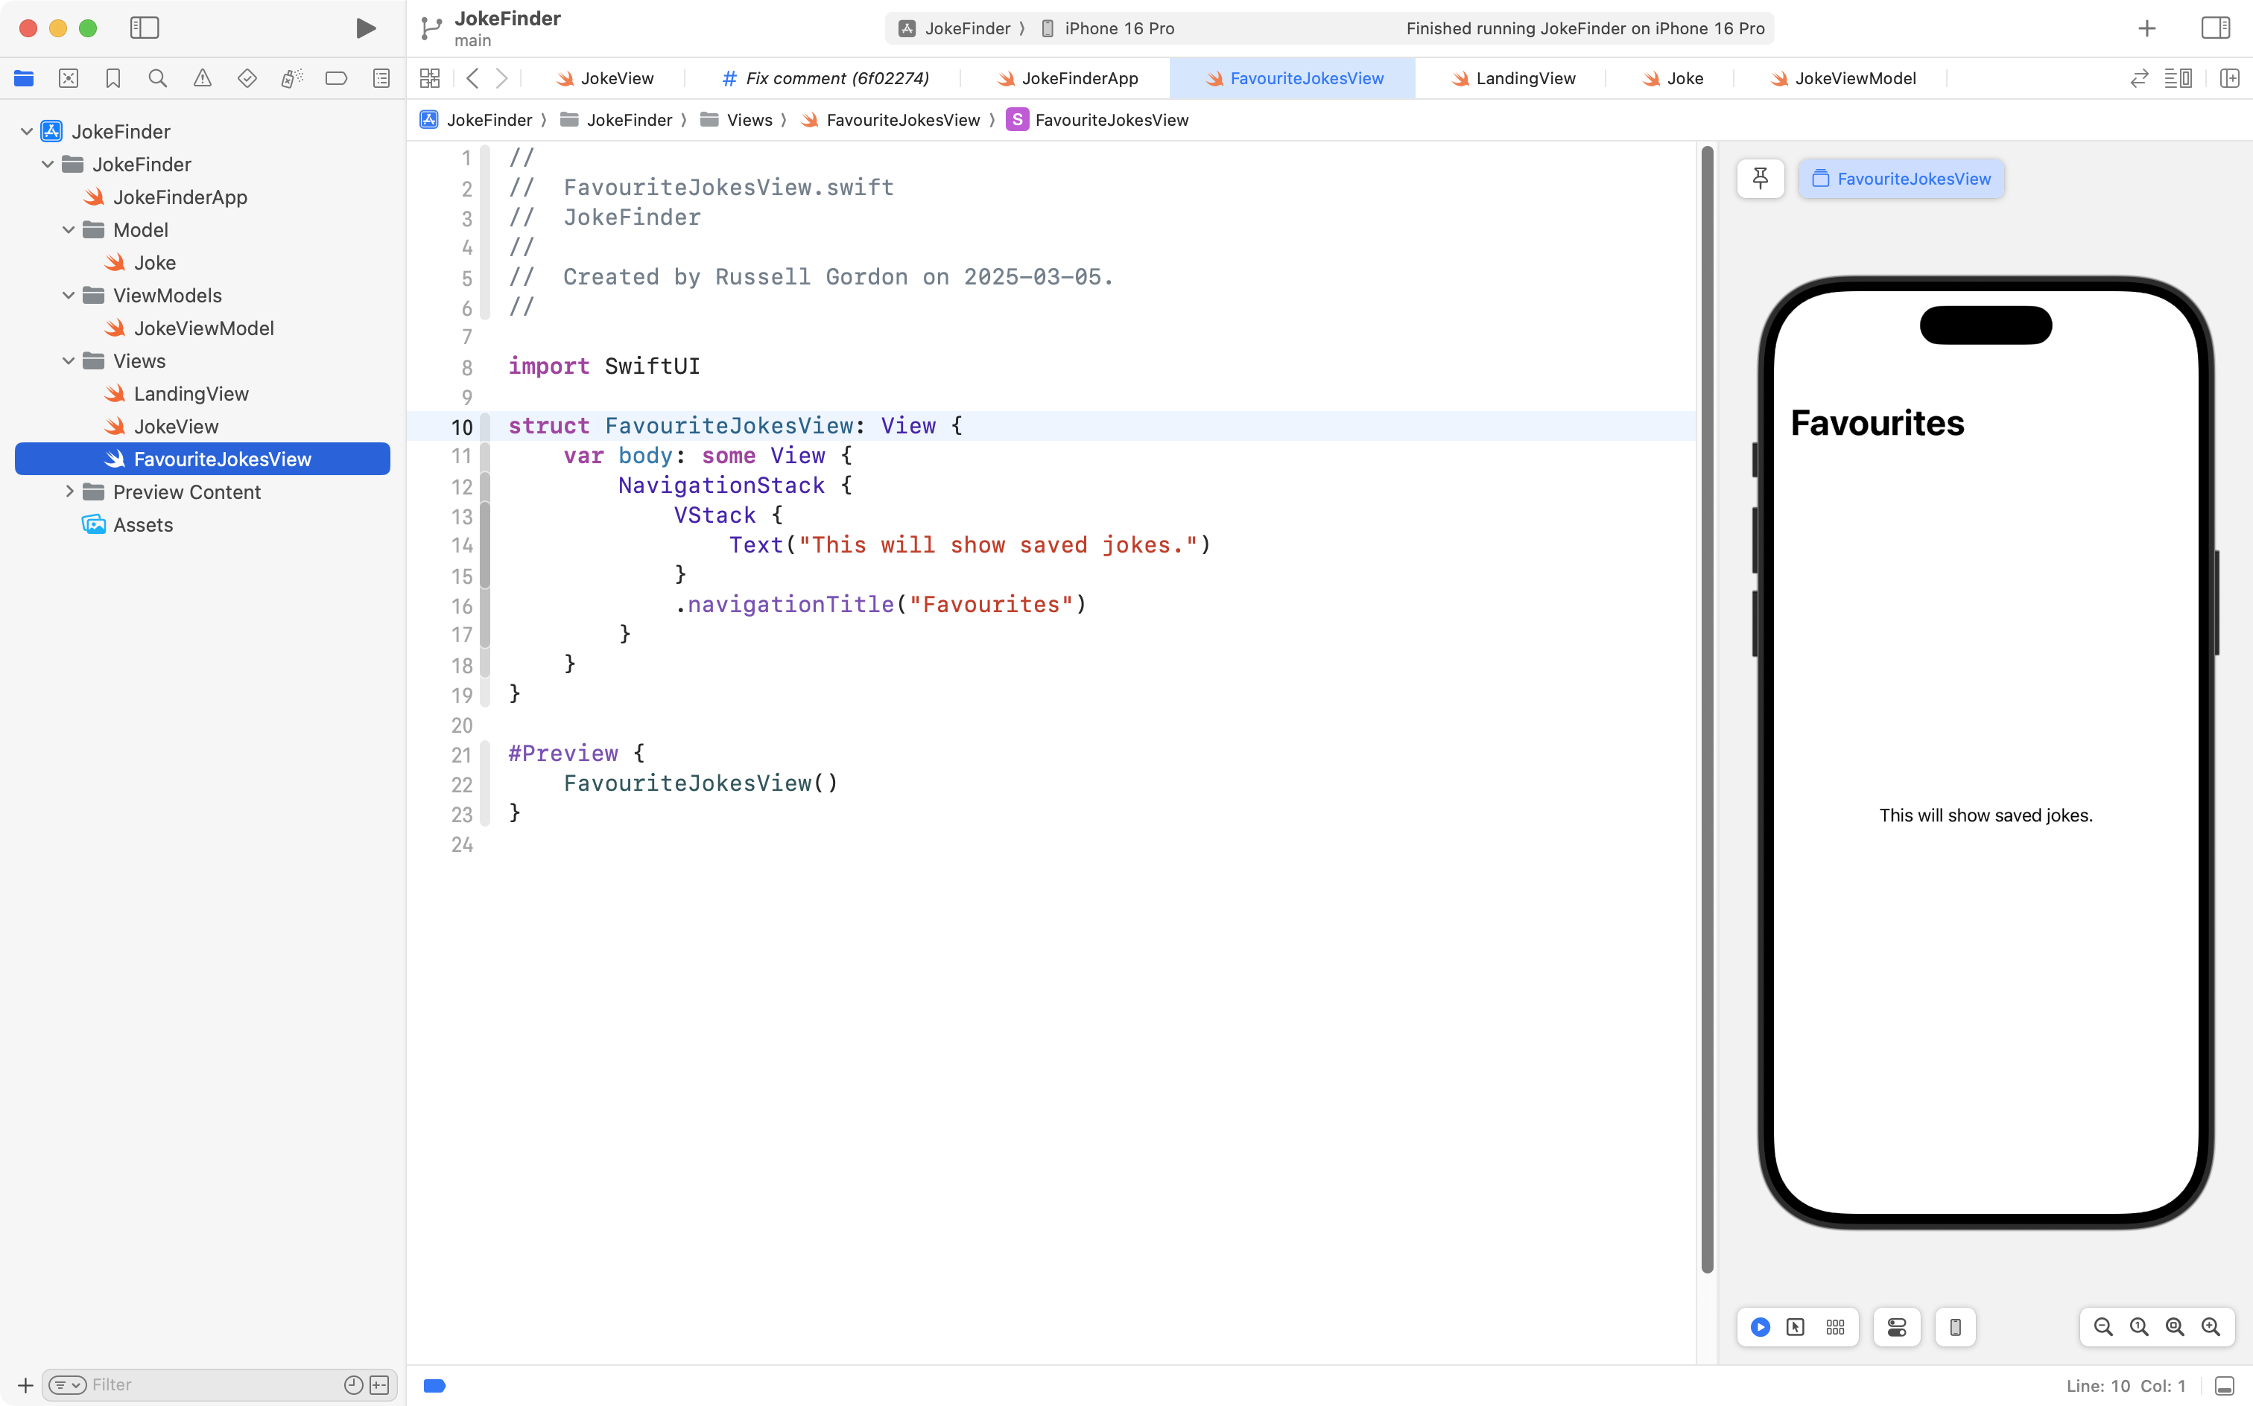Toggle the inspector panel on the right
The height and width of the screenshot is (1406, 2253).
pos(2215,28)
